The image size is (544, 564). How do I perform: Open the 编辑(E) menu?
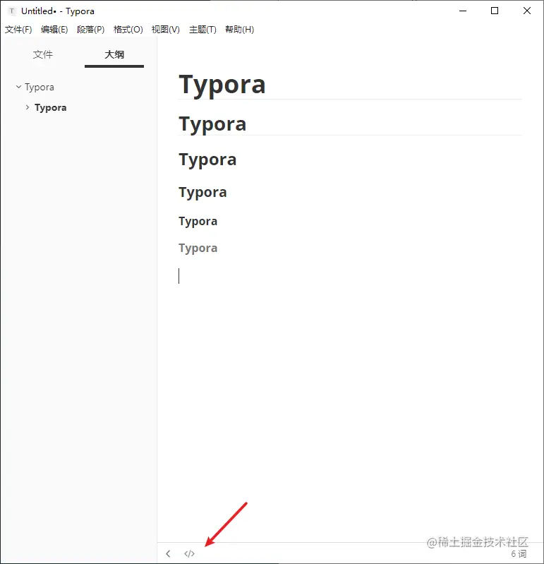click(x=54, y=30)
